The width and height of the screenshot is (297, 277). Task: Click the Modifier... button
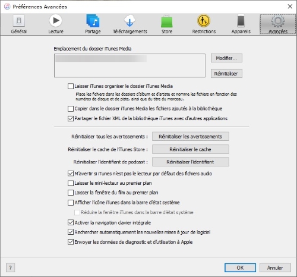pyautogui.click(x=226, y=58)
